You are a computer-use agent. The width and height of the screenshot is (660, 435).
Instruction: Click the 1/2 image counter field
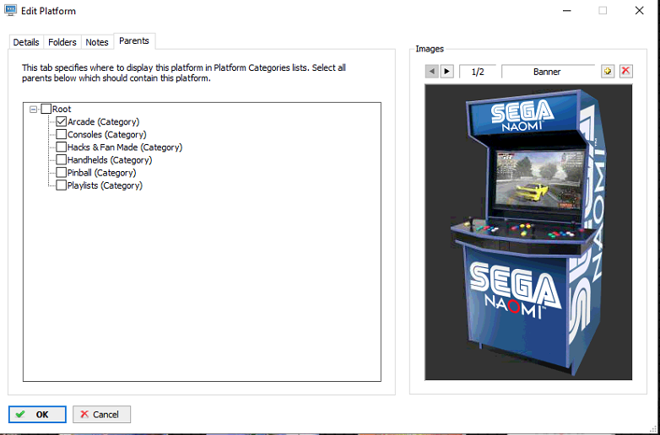click(478, 72)
